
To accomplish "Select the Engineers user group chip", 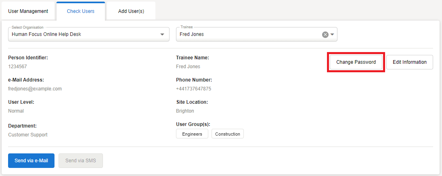I will 192,134.
